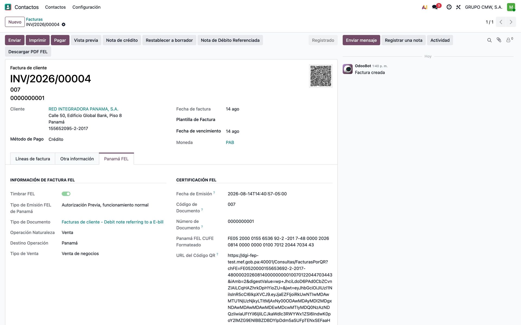Click the OdooBot avatar in chatter
The width and height of the screenshot is (521, 325).
point(348,69)
